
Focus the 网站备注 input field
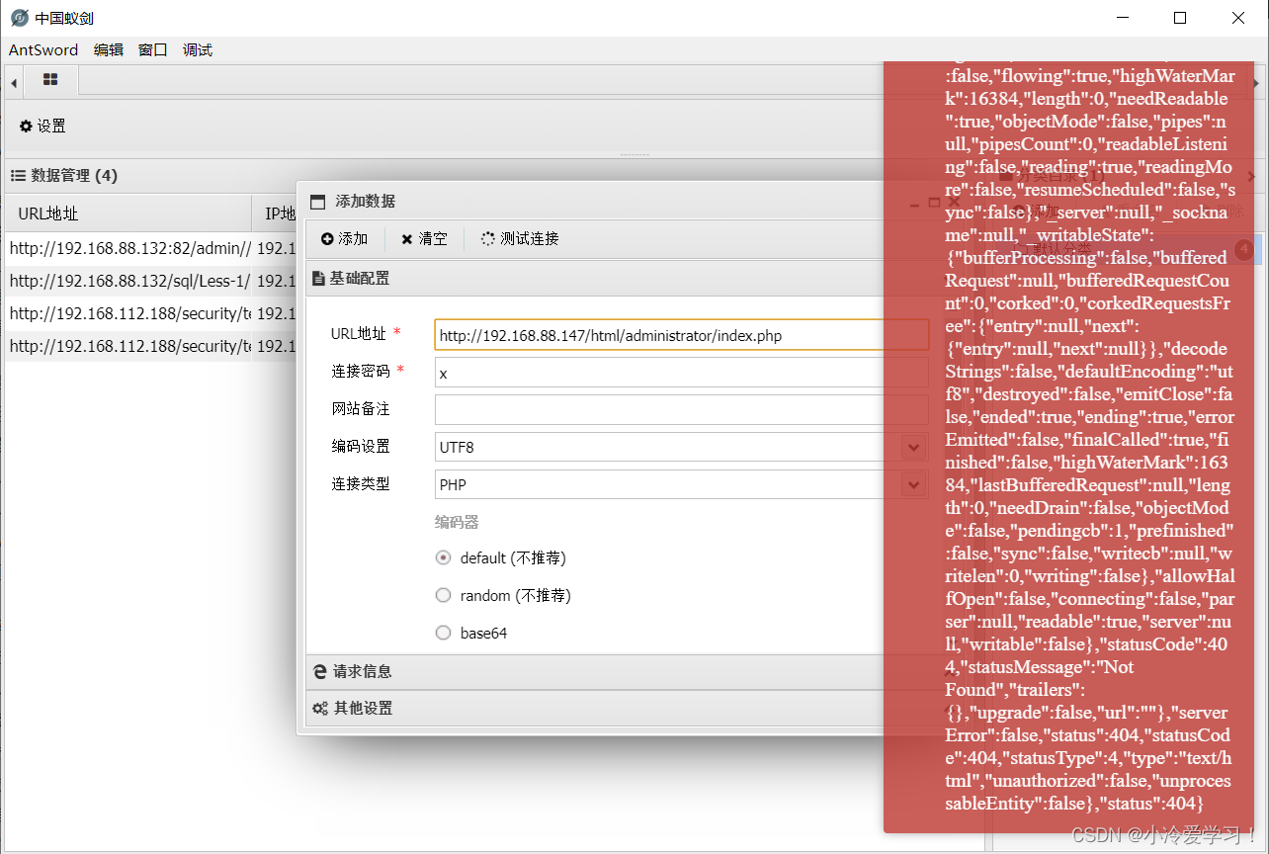682,409
